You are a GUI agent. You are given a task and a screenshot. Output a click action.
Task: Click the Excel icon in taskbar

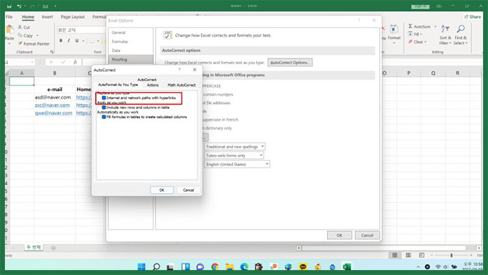(x=346, y=267)
